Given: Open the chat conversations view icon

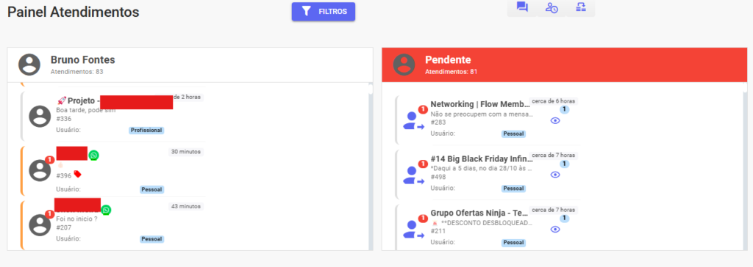Looking at the screenshot, I should (522, 7).
